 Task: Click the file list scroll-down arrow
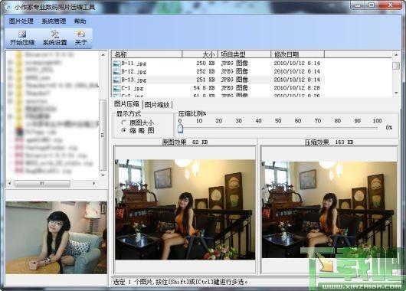(x=396, y=93)
